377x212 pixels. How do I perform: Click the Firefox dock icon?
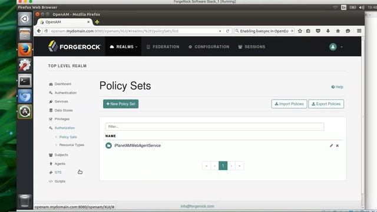25,49
